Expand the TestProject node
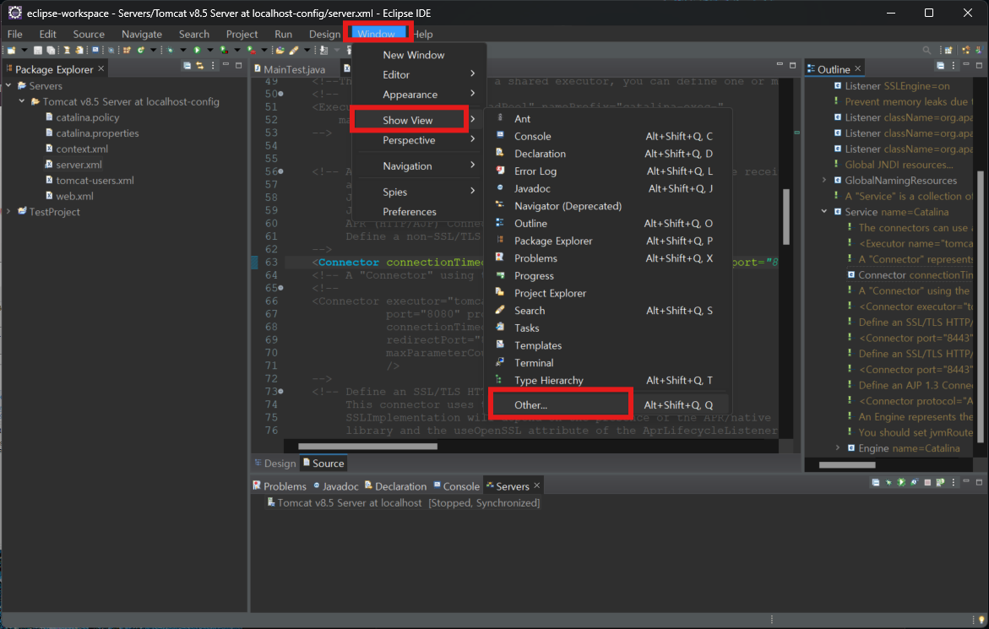The image size is (989, 629). (x=8, y=211)
